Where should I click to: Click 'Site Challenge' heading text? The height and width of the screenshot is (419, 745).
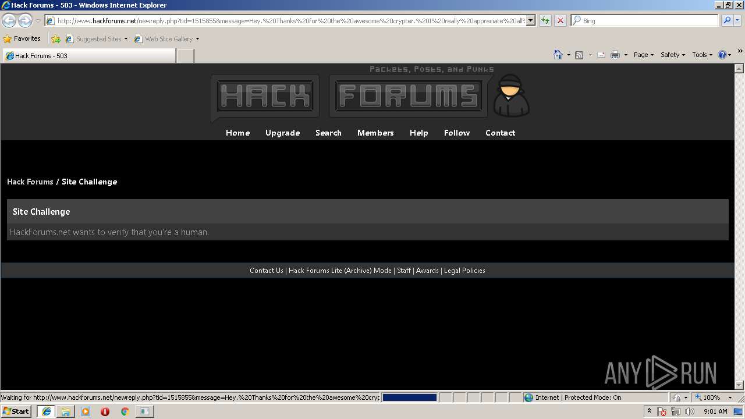point(41,212)
